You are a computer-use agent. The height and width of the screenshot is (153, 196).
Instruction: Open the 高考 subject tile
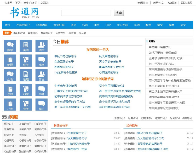[x=42, y=61]
